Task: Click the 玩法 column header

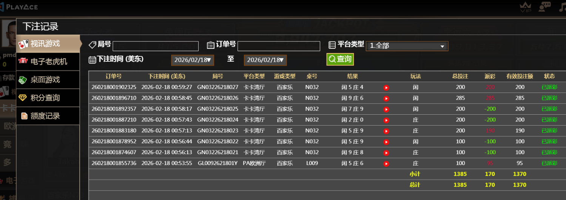Action: [416, 76]
